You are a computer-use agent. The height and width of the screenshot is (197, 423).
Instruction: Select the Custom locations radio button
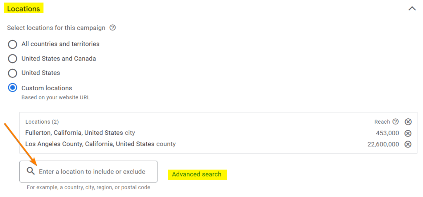pos(13,88)
